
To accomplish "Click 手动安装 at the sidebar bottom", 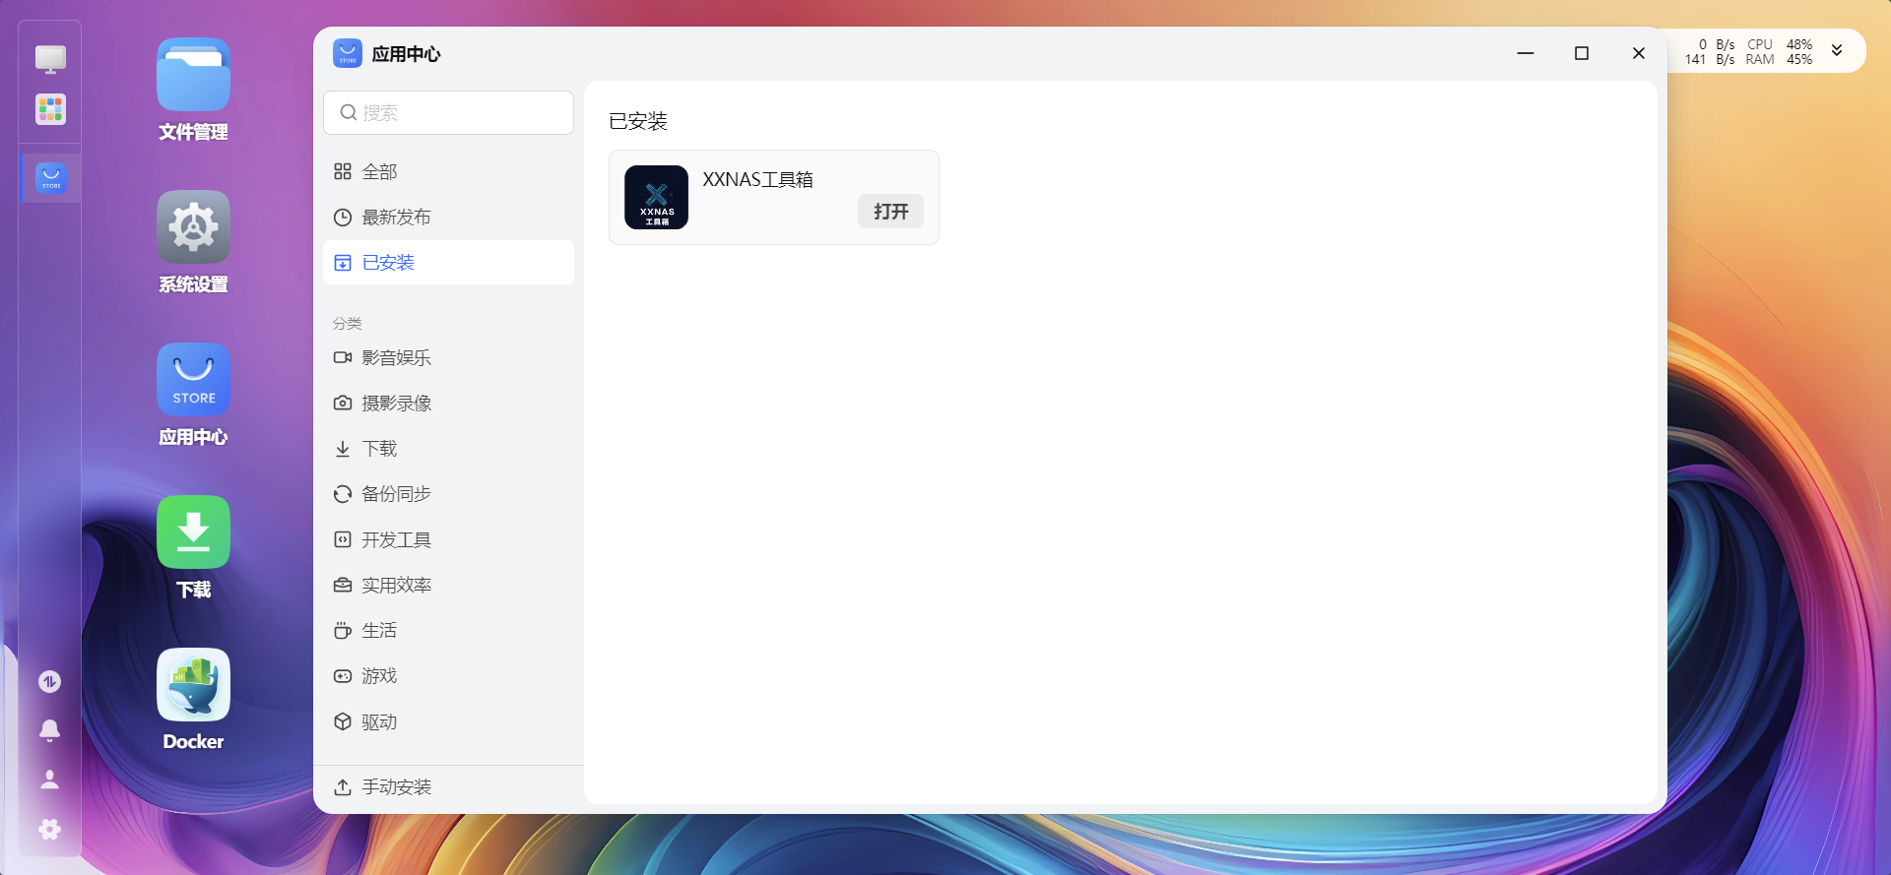I will tap(396, 787).
